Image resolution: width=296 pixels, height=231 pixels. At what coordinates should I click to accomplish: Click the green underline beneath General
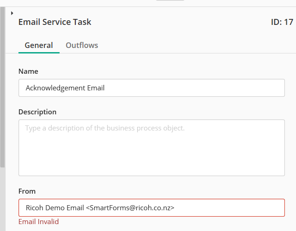pyautogui.click(x=39, y=53)
